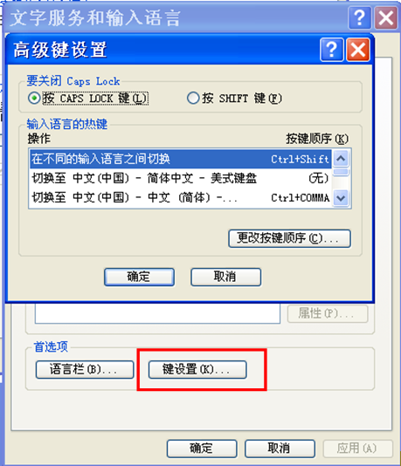The height and width of the screenshot is (466, 401).
Task: Select 按 SHIFT 键(F) radio option
Action: (x=234, y=99)
